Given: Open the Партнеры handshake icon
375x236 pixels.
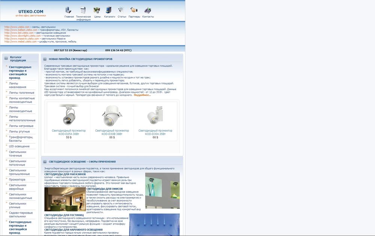Looking at the screenshot, I should (134, 10).
